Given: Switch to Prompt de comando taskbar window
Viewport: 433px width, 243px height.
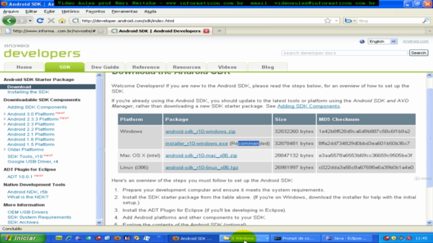Looking at the screenshot, I should 296,238.
